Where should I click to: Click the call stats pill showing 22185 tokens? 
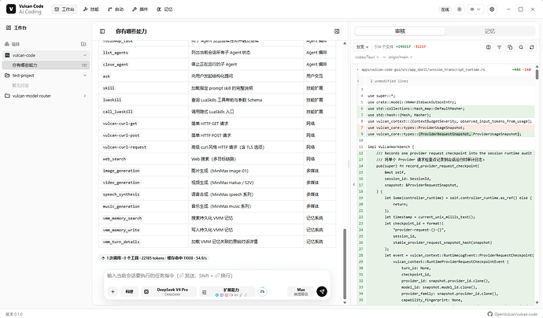tap(153, 258)
